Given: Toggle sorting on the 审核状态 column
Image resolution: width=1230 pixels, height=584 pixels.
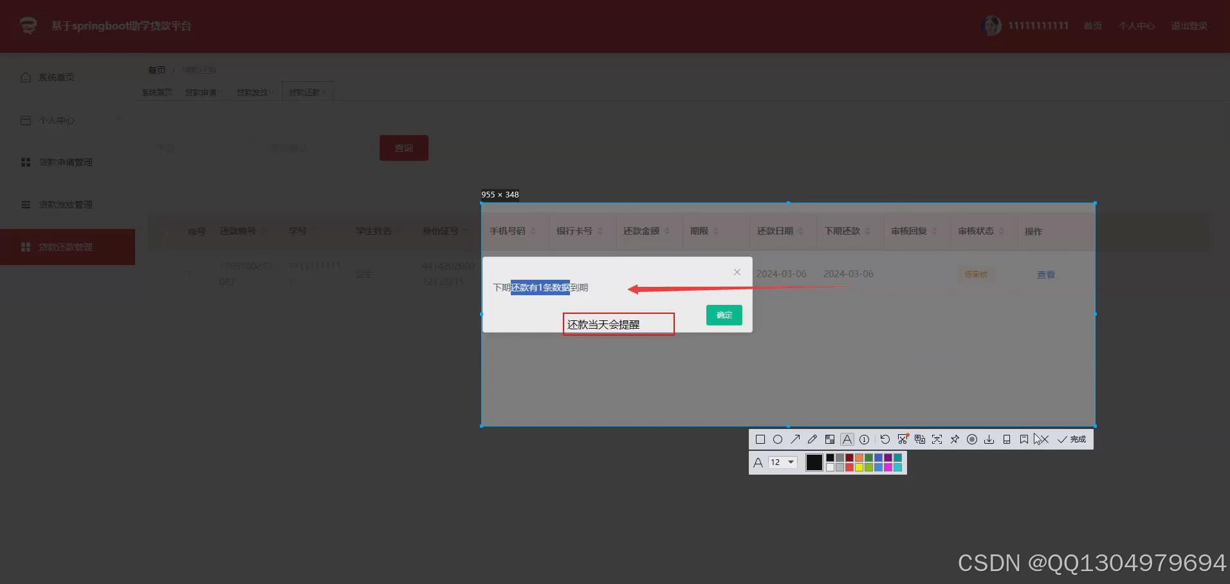Looking at the screenshot, I should 1001,231.
